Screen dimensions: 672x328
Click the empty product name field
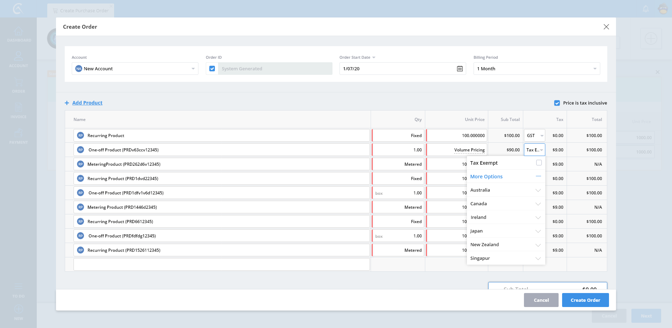coord(222,264)
